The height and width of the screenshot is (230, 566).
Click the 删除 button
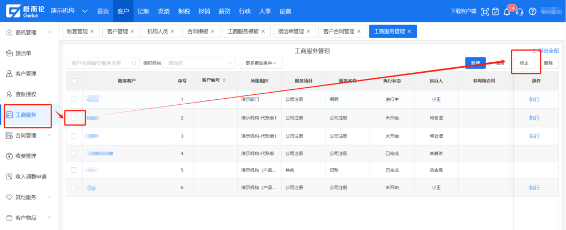click(548, 63)
